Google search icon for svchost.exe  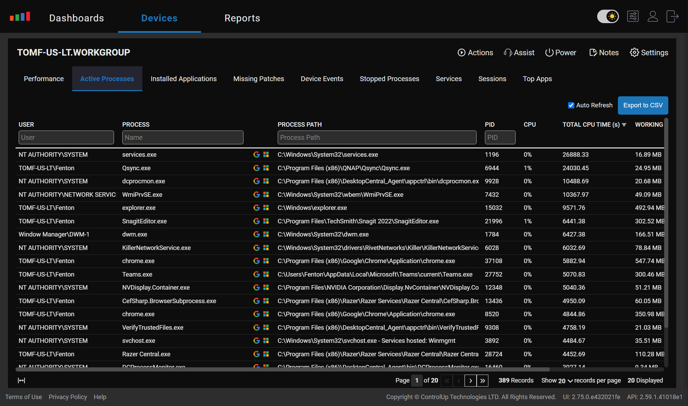coord(257,341)
